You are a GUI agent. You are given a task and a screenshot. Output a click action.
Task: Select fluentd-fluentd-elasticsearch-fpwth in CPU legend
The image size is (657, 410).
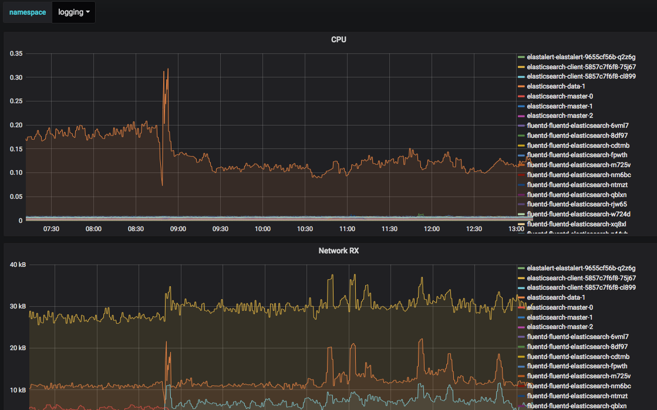tap(577, 155)
